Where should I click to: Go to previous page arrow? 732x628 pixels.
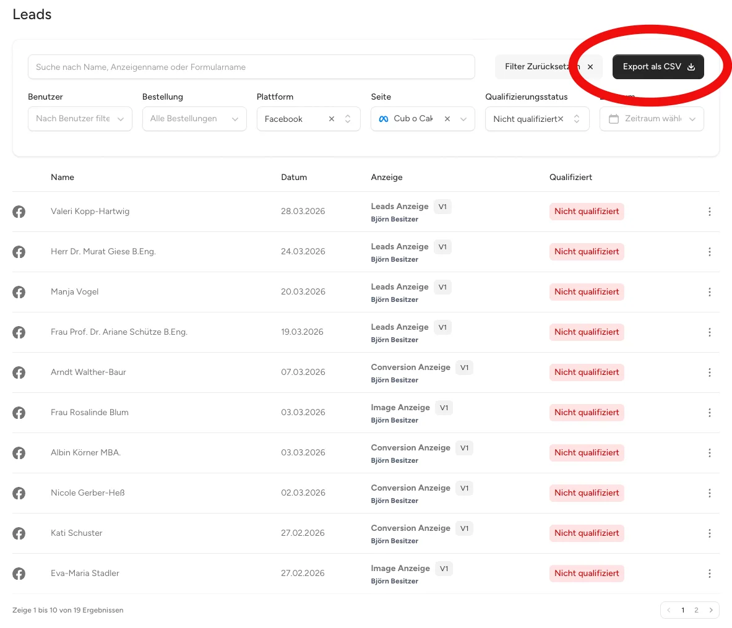pyautogui.click(x=668, y=610)
